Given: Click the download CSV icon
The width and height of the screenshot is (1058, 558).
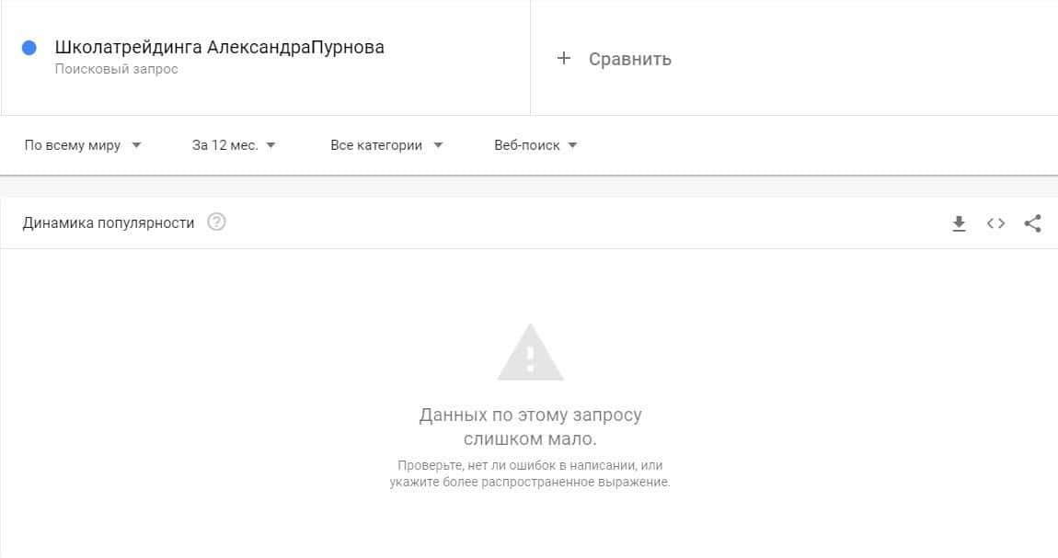Looking at the screenshot, I should (x=959, y=223).
